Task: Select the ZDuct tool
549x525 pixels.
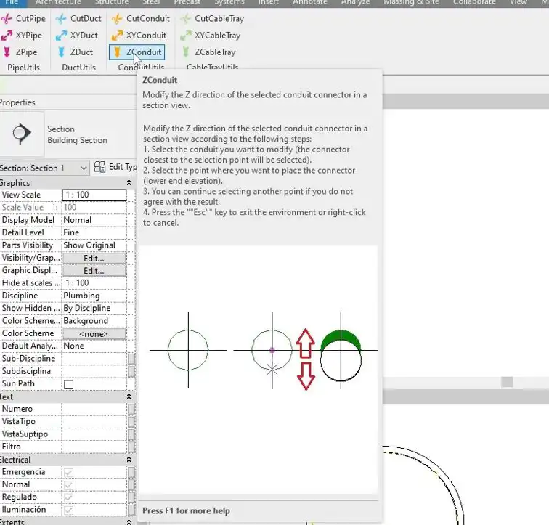Action: [75, 52]
